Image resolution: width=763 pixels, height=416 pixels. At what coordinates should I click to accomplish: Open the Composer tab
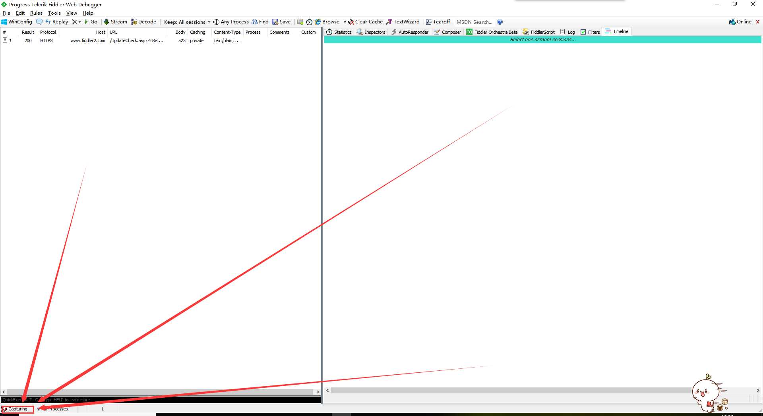[447, 32]
